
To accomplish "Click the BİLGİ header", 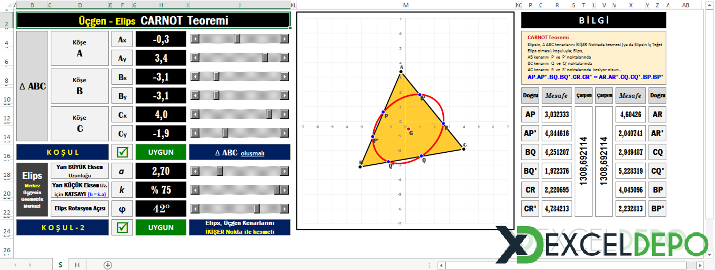I will tap(594, 20).
